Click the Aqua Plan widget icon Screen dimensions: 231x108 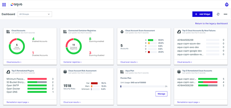(122, 72)
